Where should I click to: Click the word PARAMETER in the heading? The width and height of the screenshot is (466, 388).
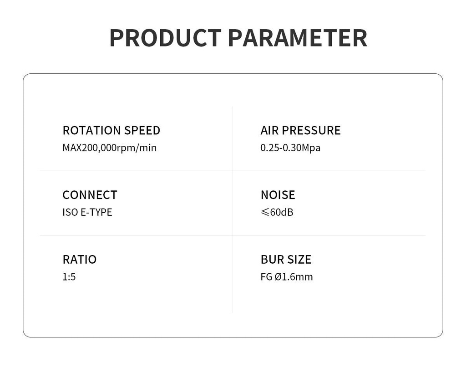tap(297, 38)
